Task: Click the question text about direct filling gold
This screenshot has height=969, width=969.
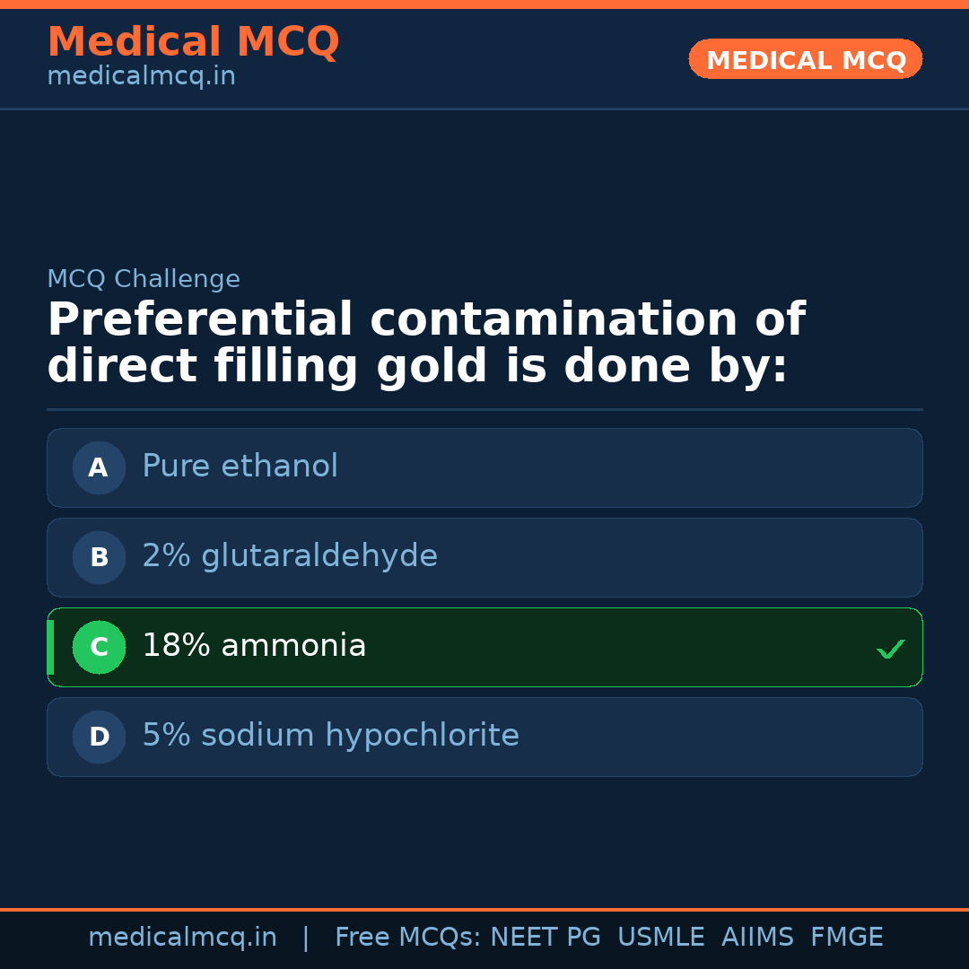Action: [x=425, y=344]
